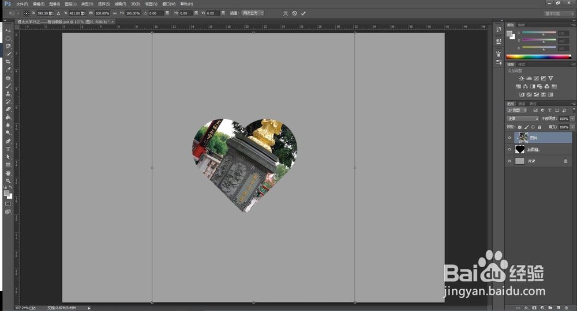This screenshot has height=311, width=577.
Task: Select the Eyedropper tool
Action: click(x=8, y=69)
